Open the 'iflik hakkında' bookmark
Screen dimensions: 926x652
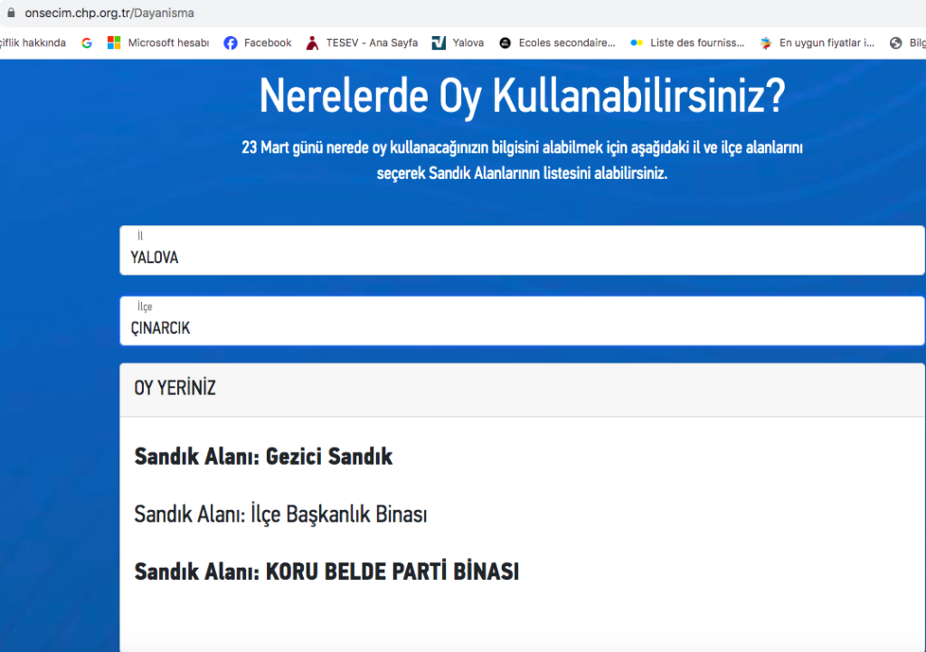[33, 43]
